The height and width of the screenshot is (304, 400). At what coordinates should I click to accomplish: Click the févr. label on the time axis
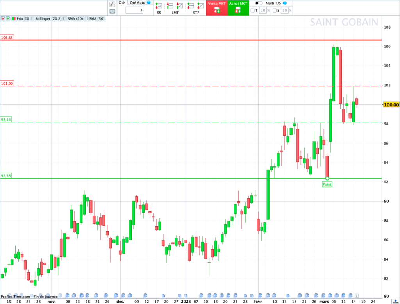(258, 301)
